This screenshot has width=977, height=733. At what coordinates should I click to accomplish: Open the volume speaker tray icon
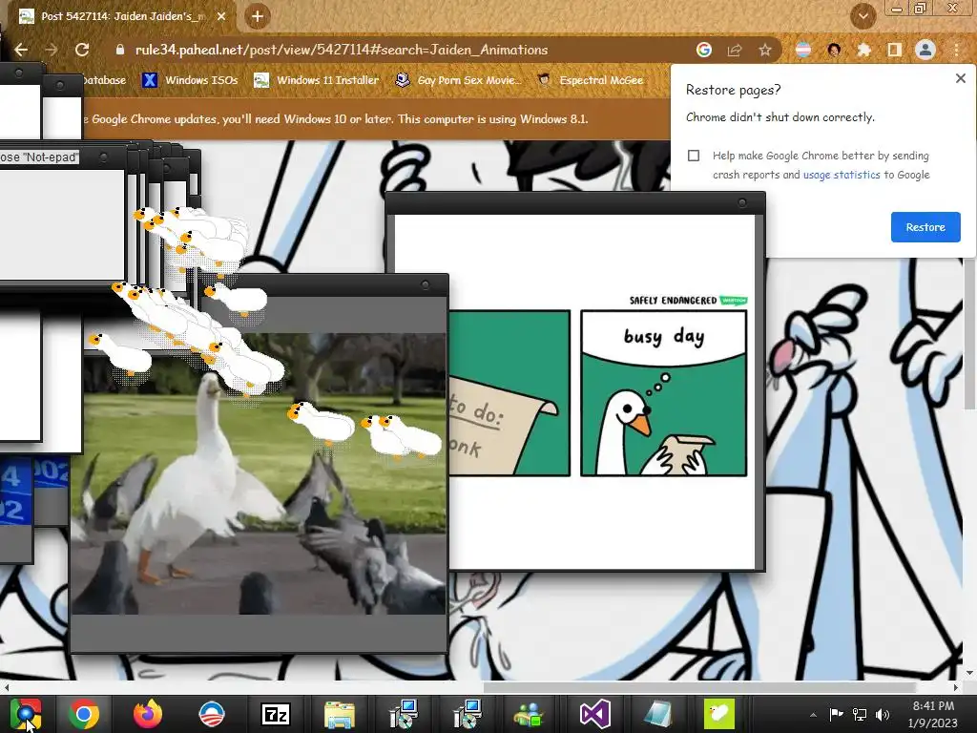883,714
